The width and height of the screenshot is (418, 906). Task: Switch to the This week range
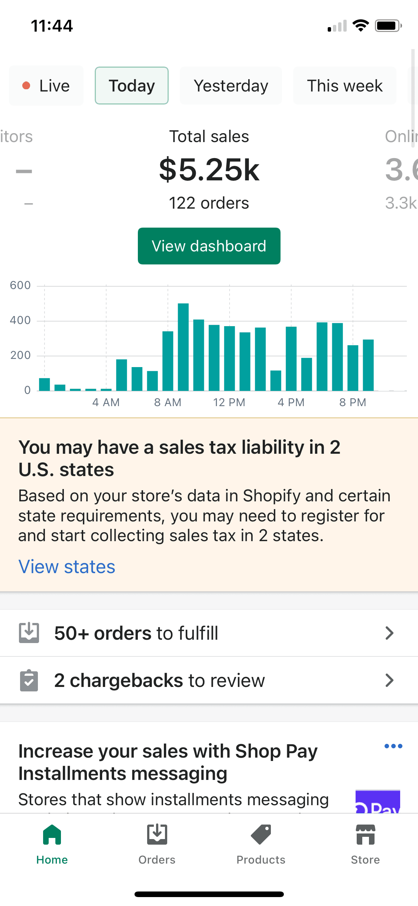tap(344, 86)
